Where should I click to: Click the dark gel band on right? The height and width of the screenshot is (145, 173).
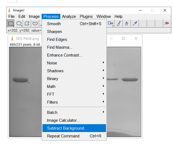click(130, 80)
